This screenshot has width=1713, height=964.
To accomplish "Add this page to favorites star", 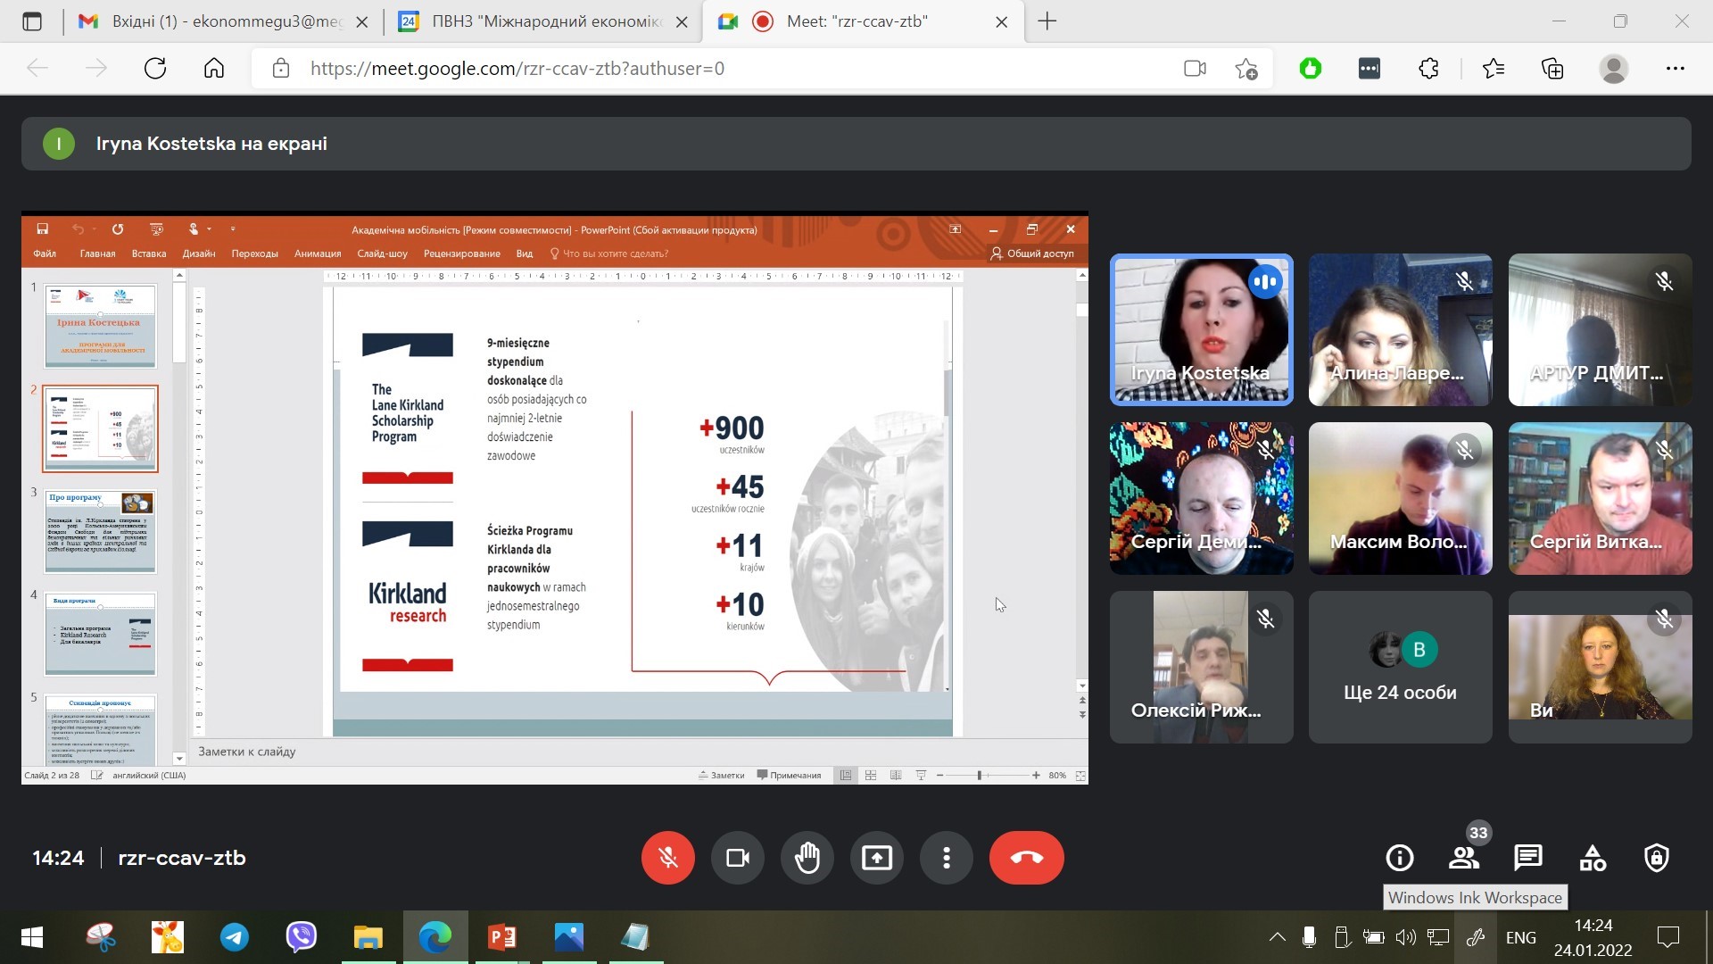I will [1246, 68].
